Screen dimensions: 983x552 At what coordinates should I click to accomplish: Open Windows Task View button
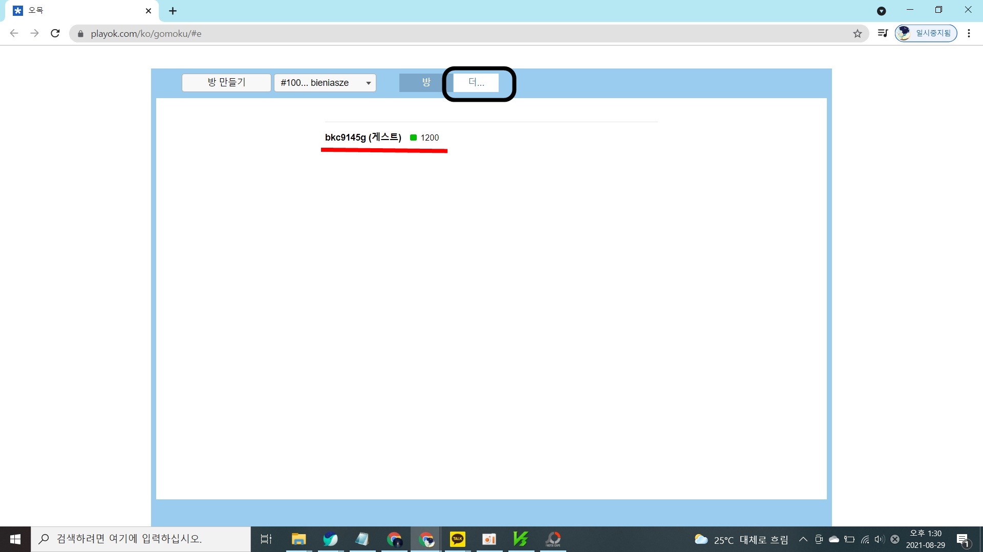[266, 539]
